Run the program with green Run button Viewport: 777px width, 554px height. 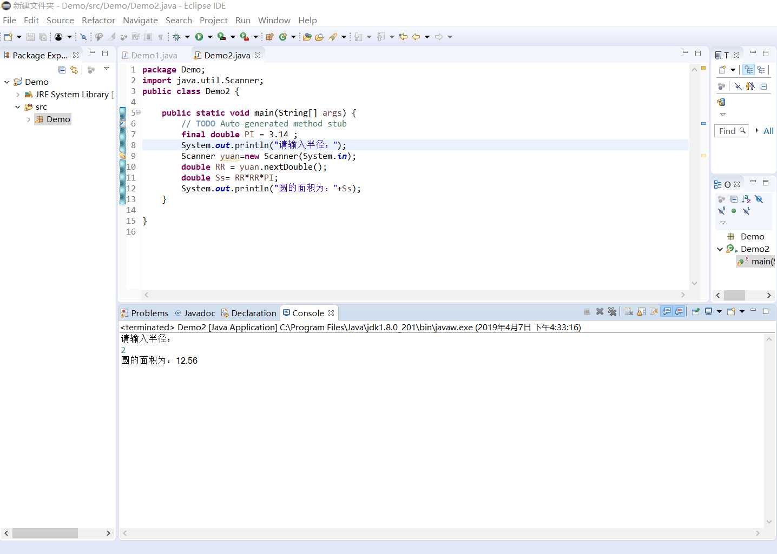[199, 37]
